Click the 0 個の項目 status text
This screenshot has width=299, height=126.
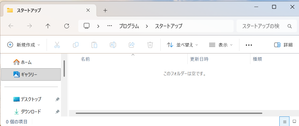(x=17, y=122)
